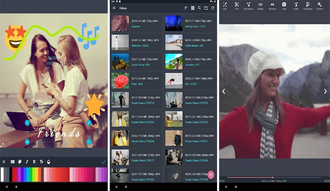Select the Pexels Videos 2791956 title
330x191 pixels.
[143, 180]
